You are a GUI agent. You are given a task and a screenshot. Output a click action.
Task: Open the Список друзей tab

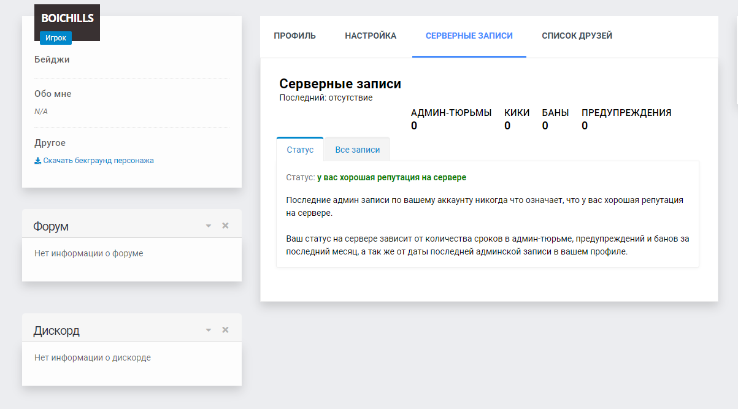tap(577, 36)
